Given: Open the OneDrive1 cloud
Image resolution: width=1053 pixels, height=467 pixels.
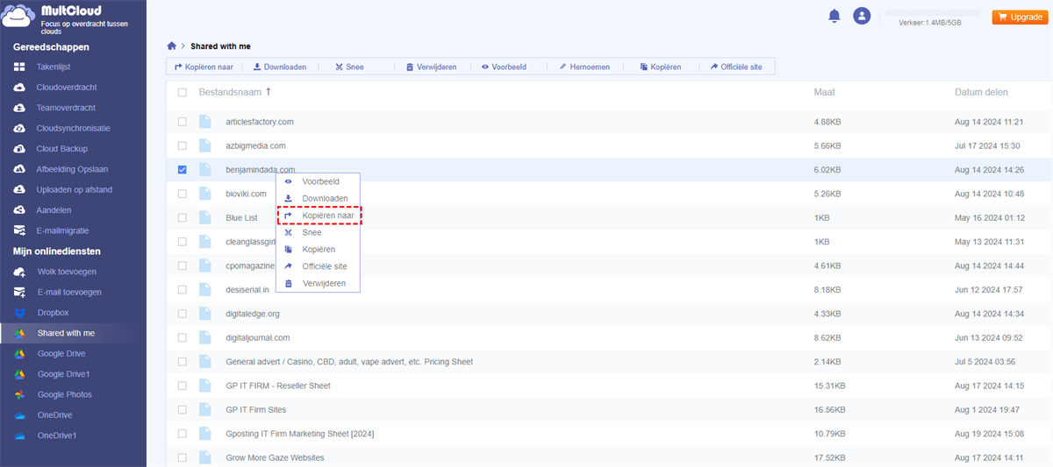Looking at the screenshot, I should pos(57,435).
